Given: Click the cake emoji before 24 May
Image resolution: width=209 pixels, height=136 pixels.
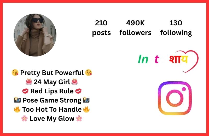Looking at the screenshot, I should pyautogui.click(x=29, y=82).
